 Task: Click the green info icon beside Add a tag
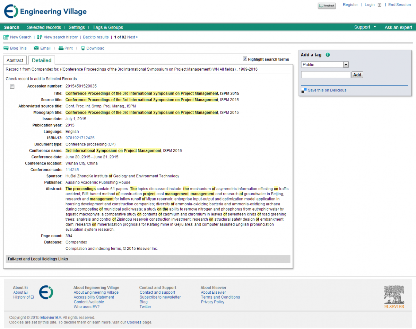click(x=328, y=55)
